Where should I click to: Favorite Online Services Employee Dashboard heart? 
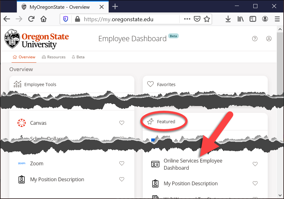(255, 164)
